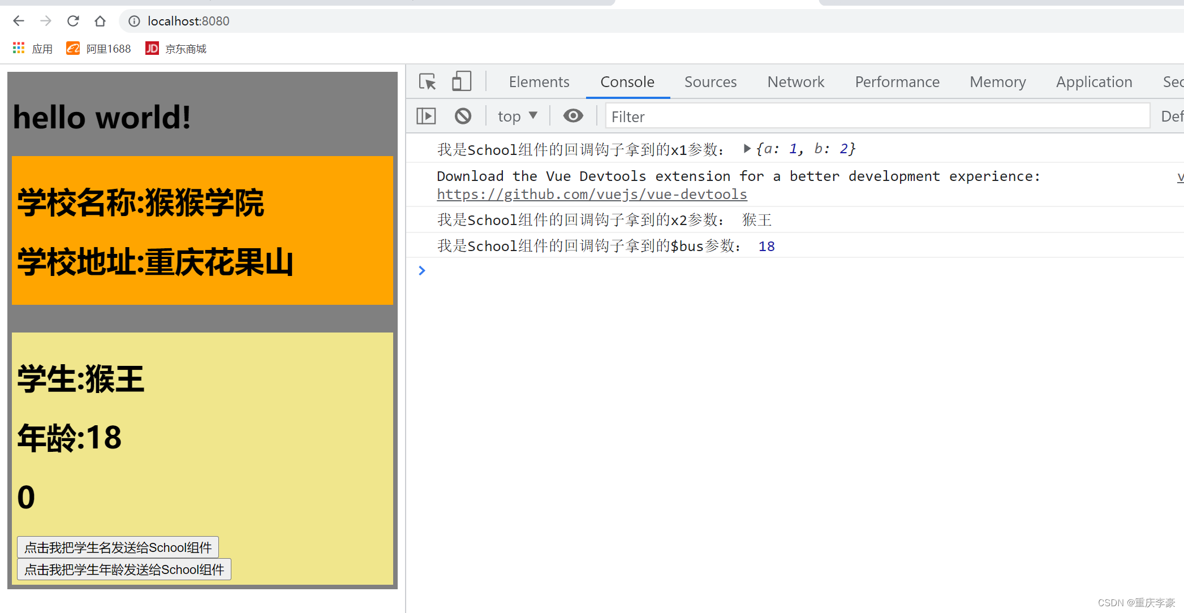
Task: Switch to the Performance tab
Action: 897,82
